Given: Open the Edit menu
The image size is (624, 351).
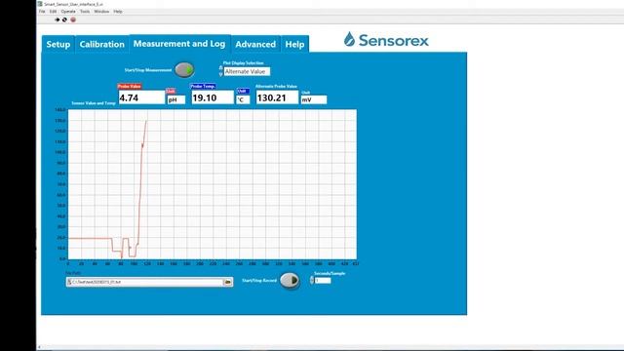Looking at the screenshot, I should point(53,12).
